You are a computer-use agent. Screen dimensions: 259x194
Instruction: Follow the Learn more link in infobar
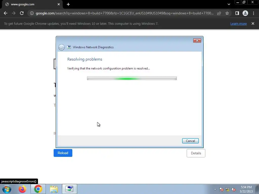239,23
